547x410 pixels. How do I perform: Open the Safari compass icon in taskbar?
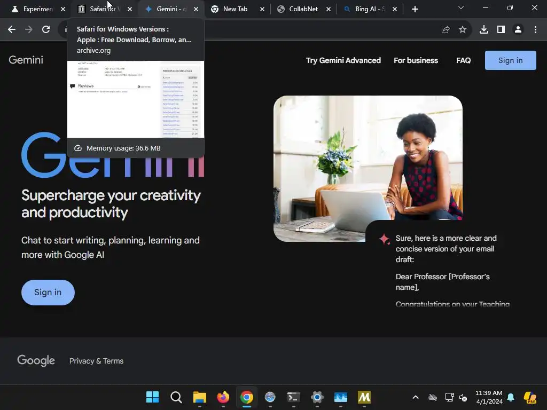point(270,397)
